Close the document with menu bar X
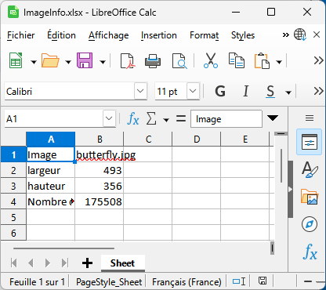The width and height of the screenshot is (326, 290). (317, 34)
